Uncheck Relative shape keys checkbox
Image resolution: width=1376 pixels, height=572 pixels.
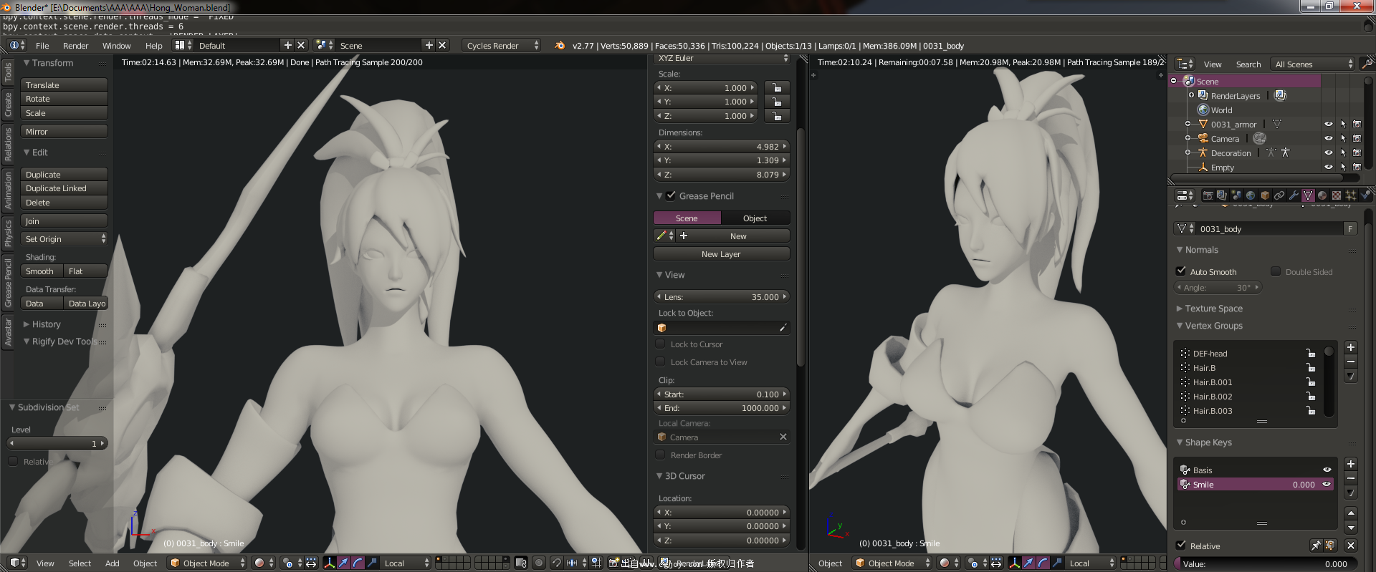click(x=1181, y=546)
